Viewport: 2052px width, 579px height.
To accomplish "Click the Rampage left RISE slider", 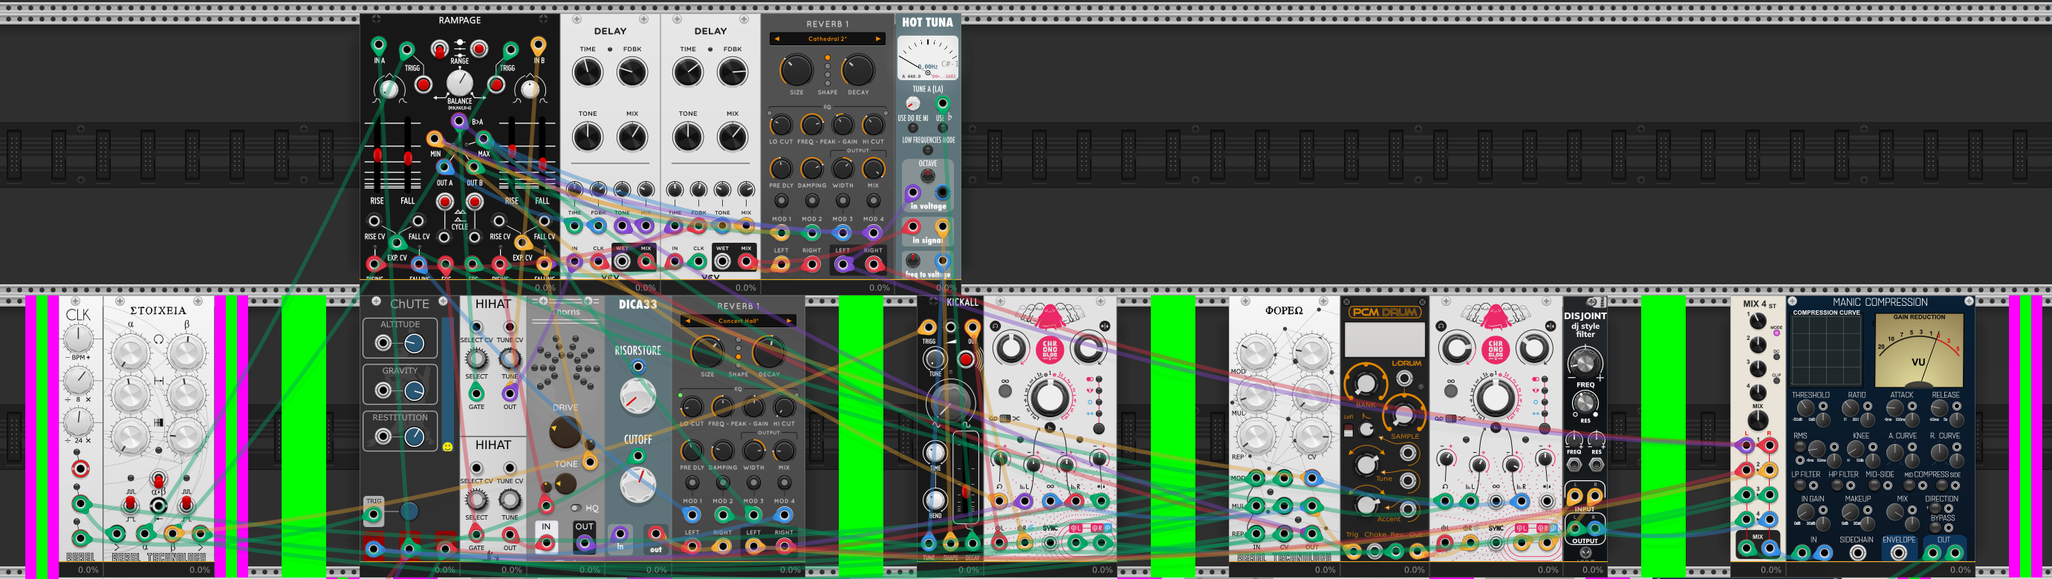I will tap(377, 154).
